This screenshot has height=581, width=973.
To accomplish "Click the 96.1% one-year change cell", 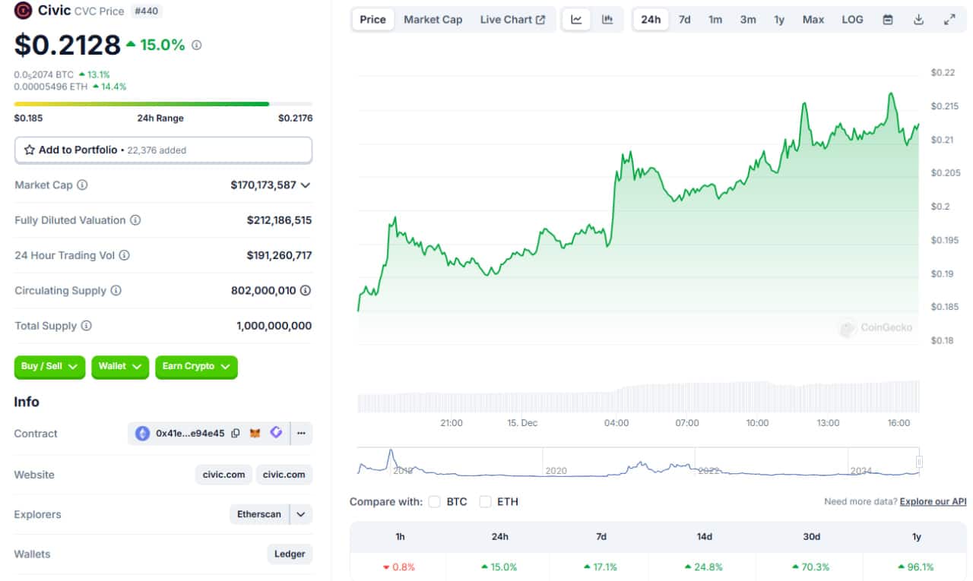I will tap(916, 567).
